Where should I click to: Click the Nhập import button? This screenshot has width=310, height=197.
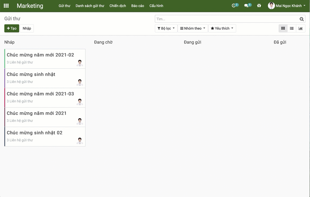point(27,28)
